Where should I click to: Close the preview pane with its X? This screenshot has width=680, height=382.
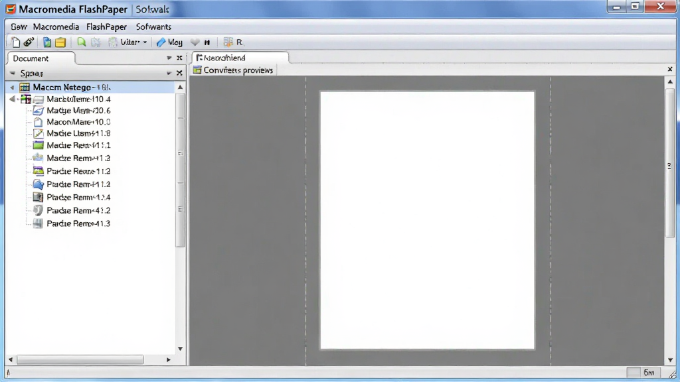[x=670, y=69]
